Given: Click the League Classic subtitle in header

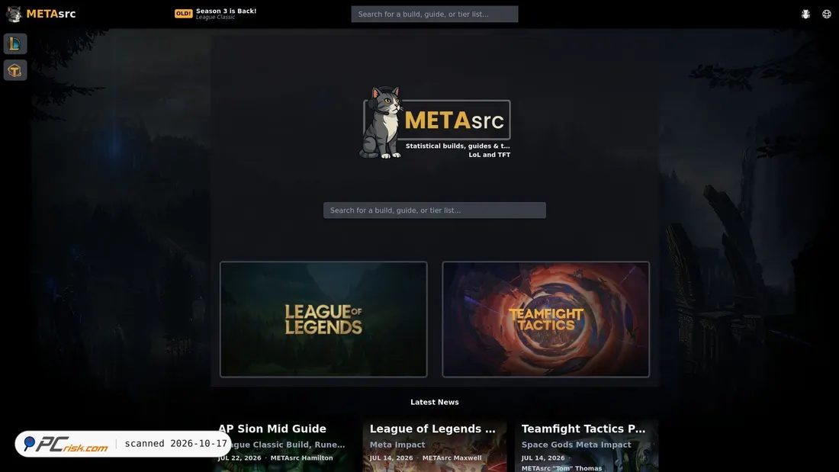Looking at the screenshot, I should [x=215, y=17].
